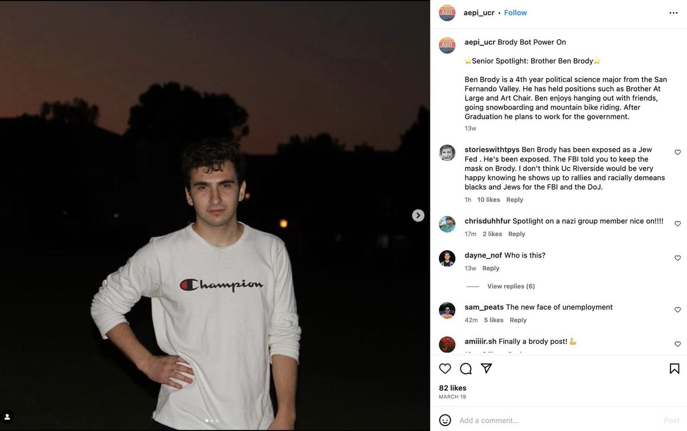Viewport: 687px width, 431px height.
Task: Expand View replies (6)
Action: (511, 286)
